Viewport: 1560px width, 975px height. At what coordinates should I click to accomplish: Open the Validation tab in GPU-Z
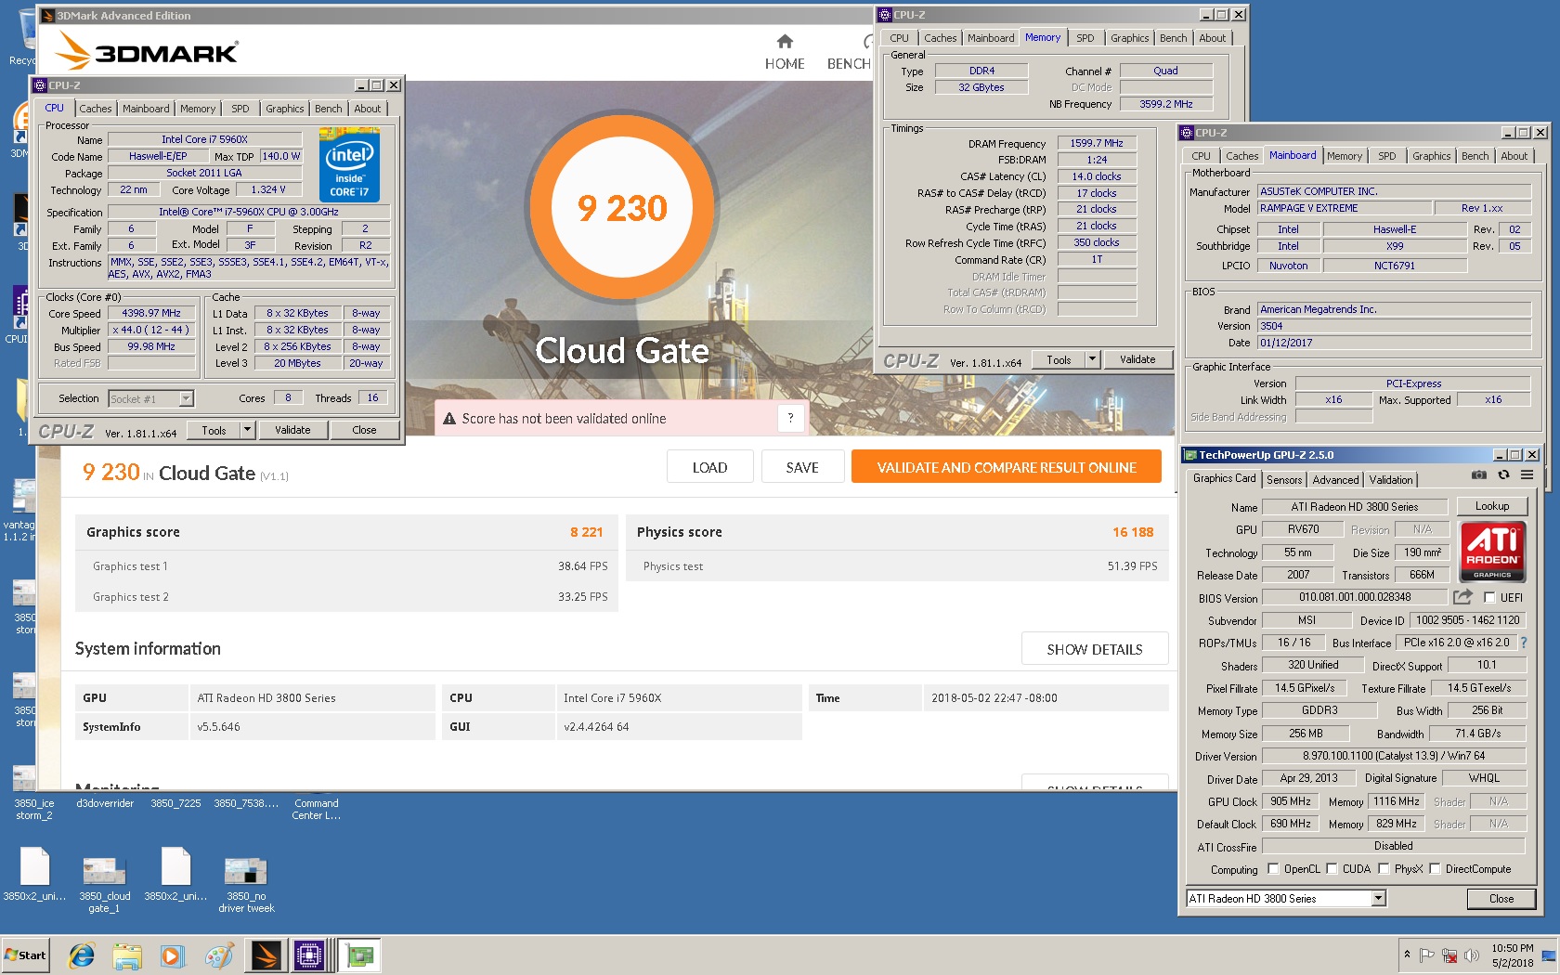click(1391, 480)
